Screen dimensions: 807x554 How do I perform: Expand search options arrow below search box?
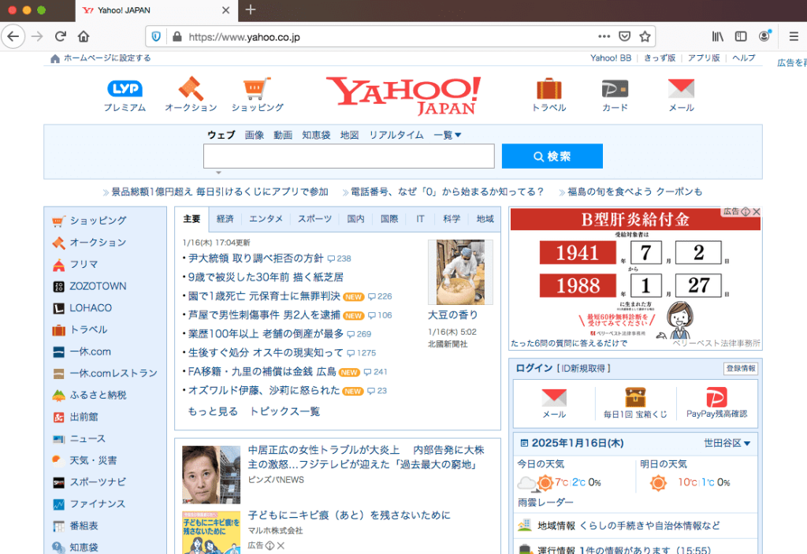(218, 173)
